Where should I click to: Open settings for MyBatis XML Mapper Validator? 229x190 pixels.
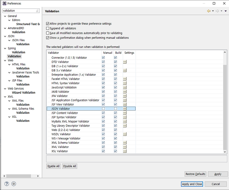[125, 121]
